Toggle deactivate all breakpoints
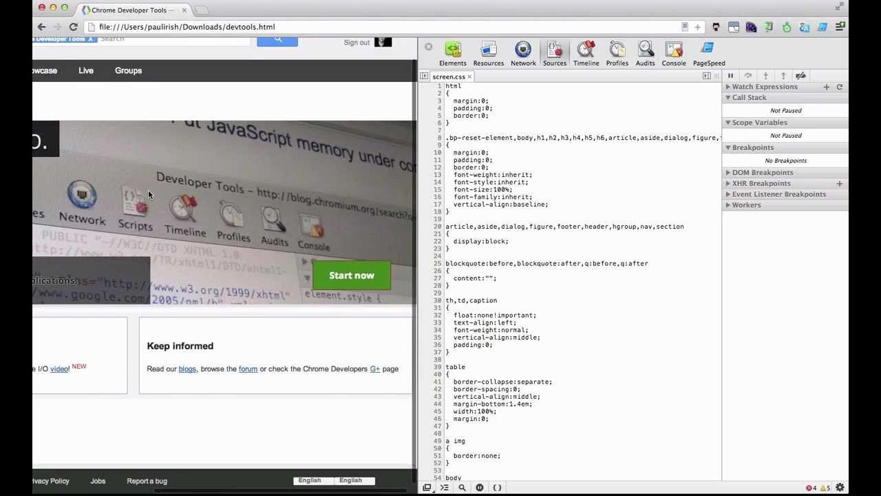 click(x=800, y=76)
